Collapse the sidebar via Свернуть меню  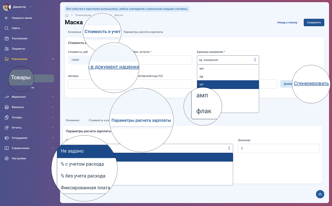(22, 18)
